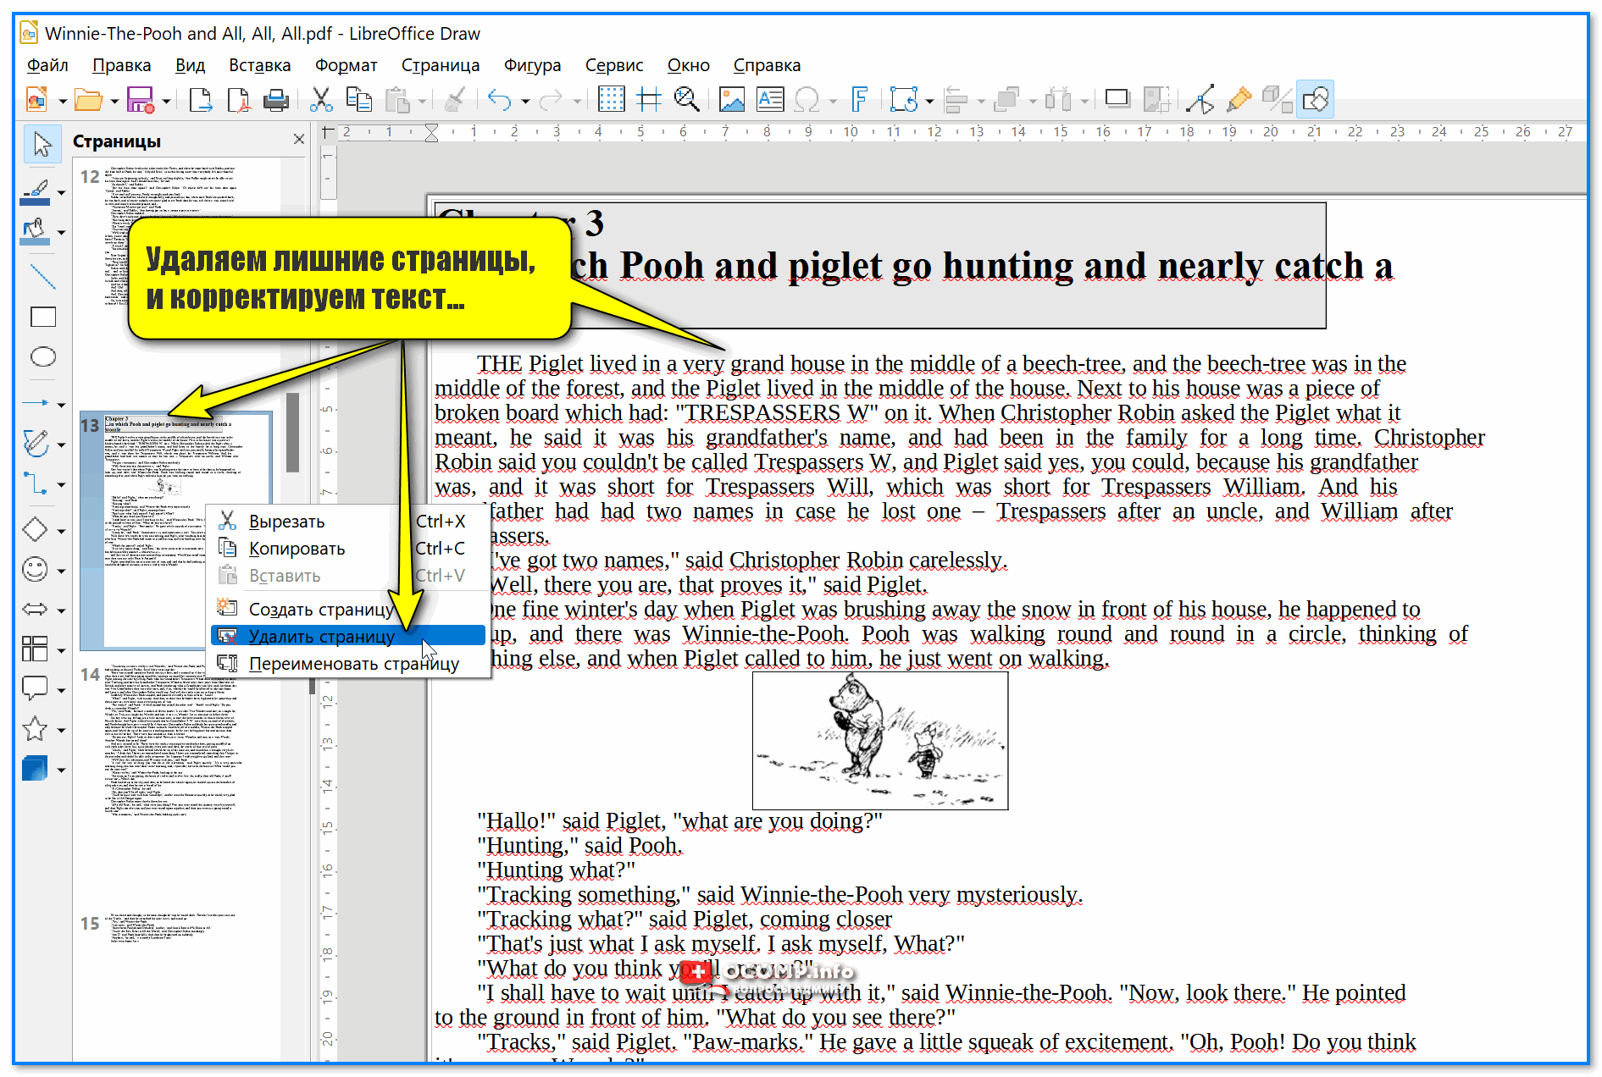Pick the Flowchart shapes tool
Viewport: 1602px width, 1077px height.
coord(35,649)
